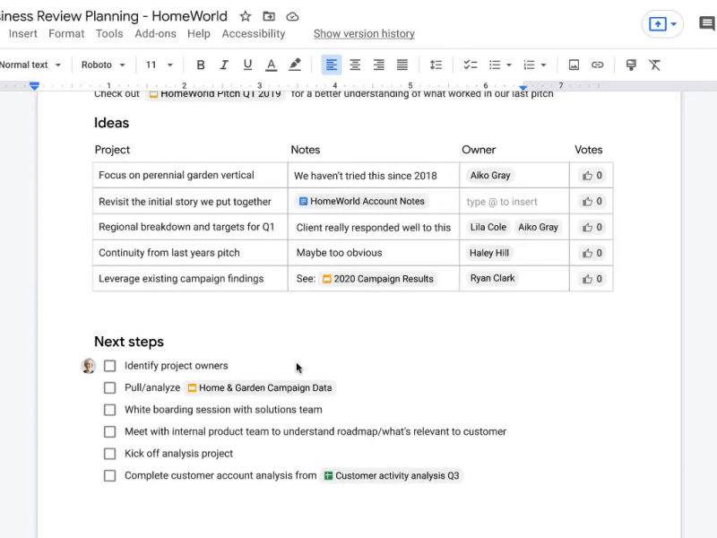Mark 'Kick off analysis project' as done
This screenshot has width=717, height=538.
click(109, 454)
